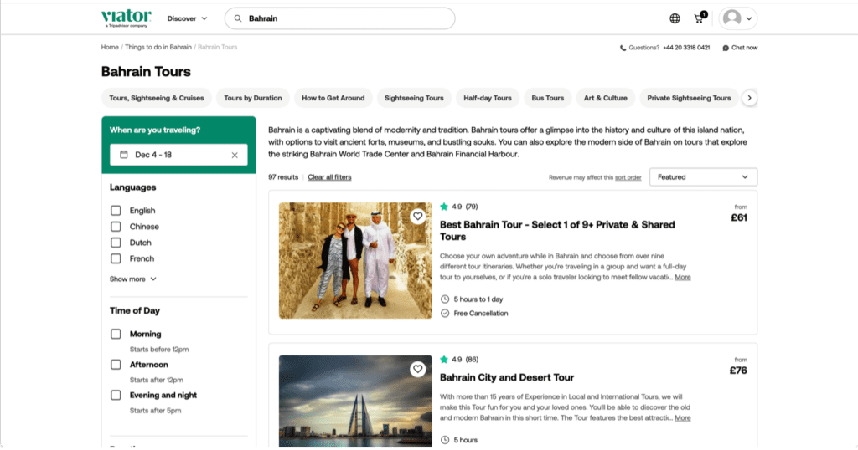
Task: Save Bahrain City and Desert Tour to wishlist
Action: pos(418,369)
